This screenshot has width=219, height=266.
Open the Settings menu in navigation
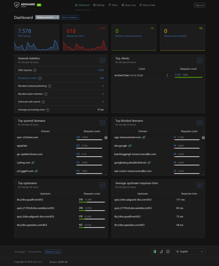point(99,5)
